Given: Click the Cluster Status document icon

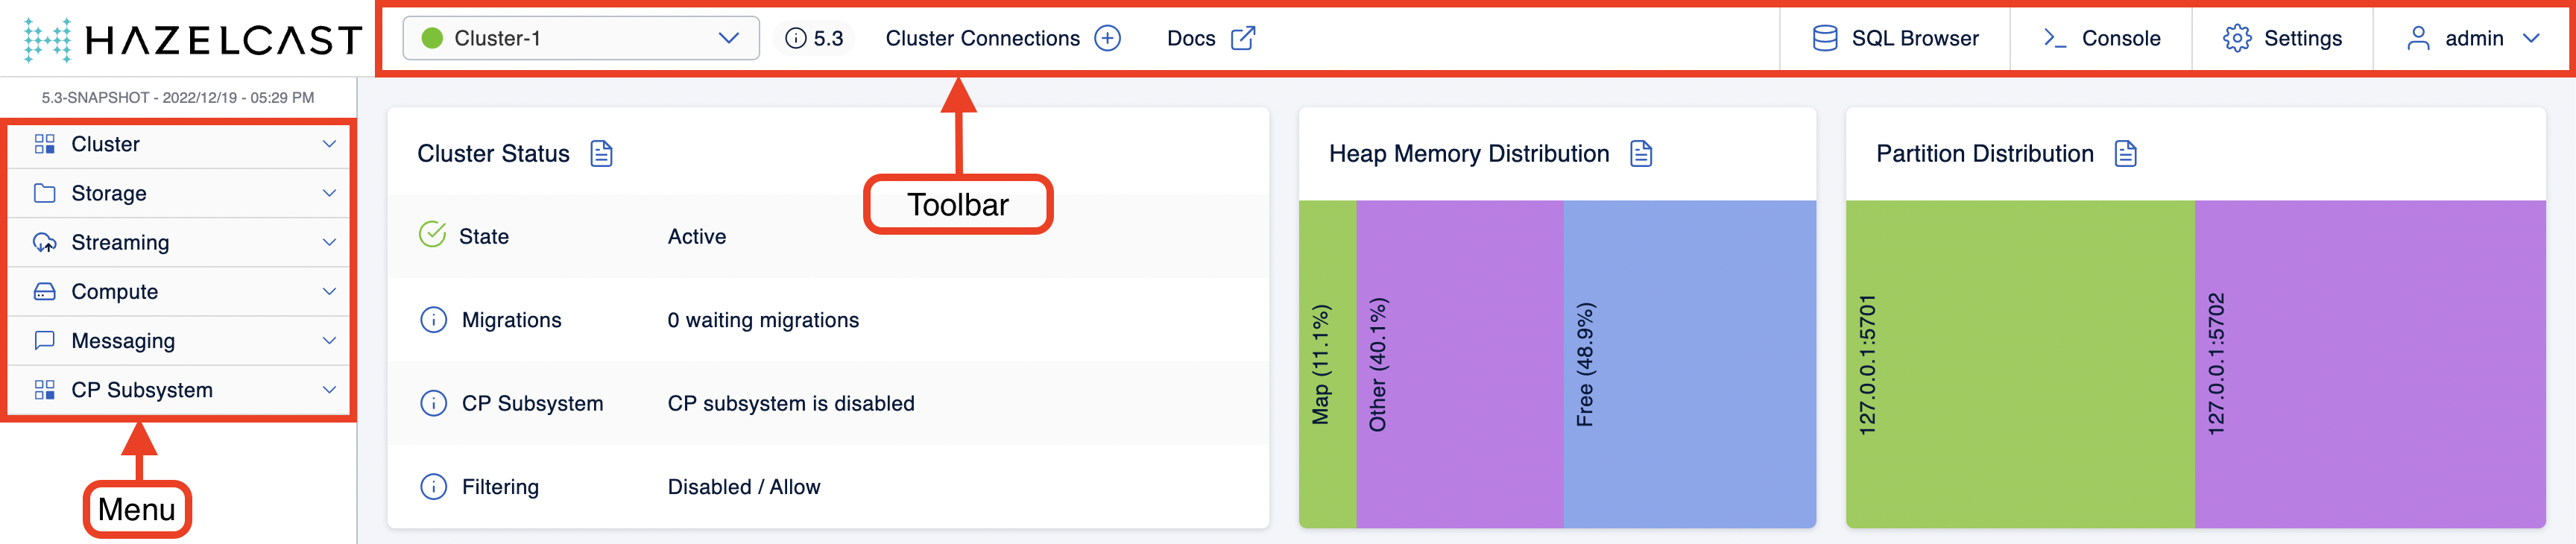Looking at the screenshot, I should click(601, 154).
